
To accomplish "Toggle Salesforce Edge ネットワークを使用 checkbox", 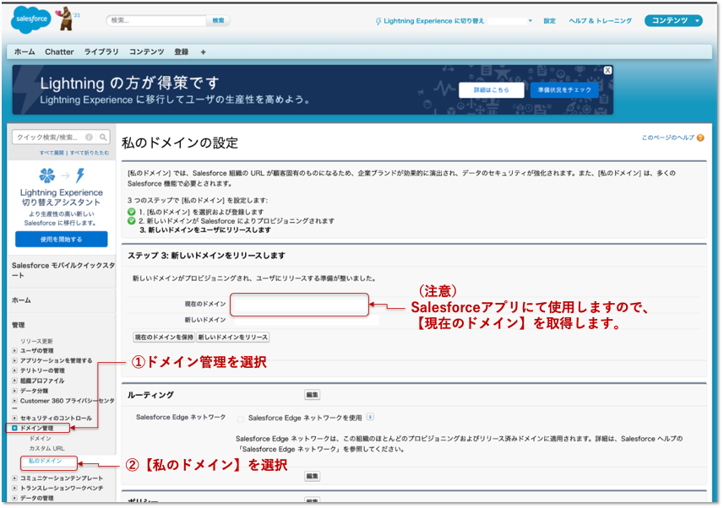I will (241, 419).
